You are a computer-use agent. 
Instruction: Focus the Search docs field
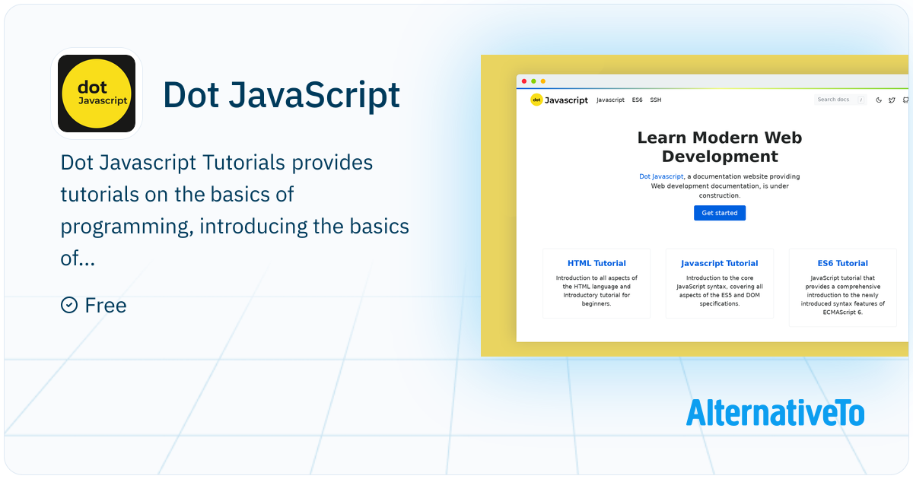840,100
